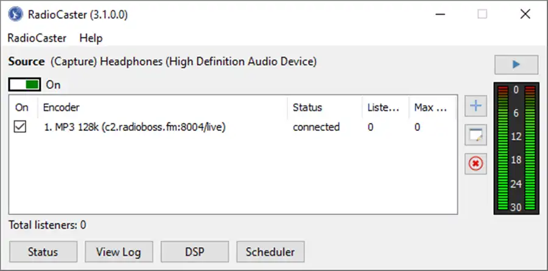
Task: Open View Log
Action: (x=119, y=252)
